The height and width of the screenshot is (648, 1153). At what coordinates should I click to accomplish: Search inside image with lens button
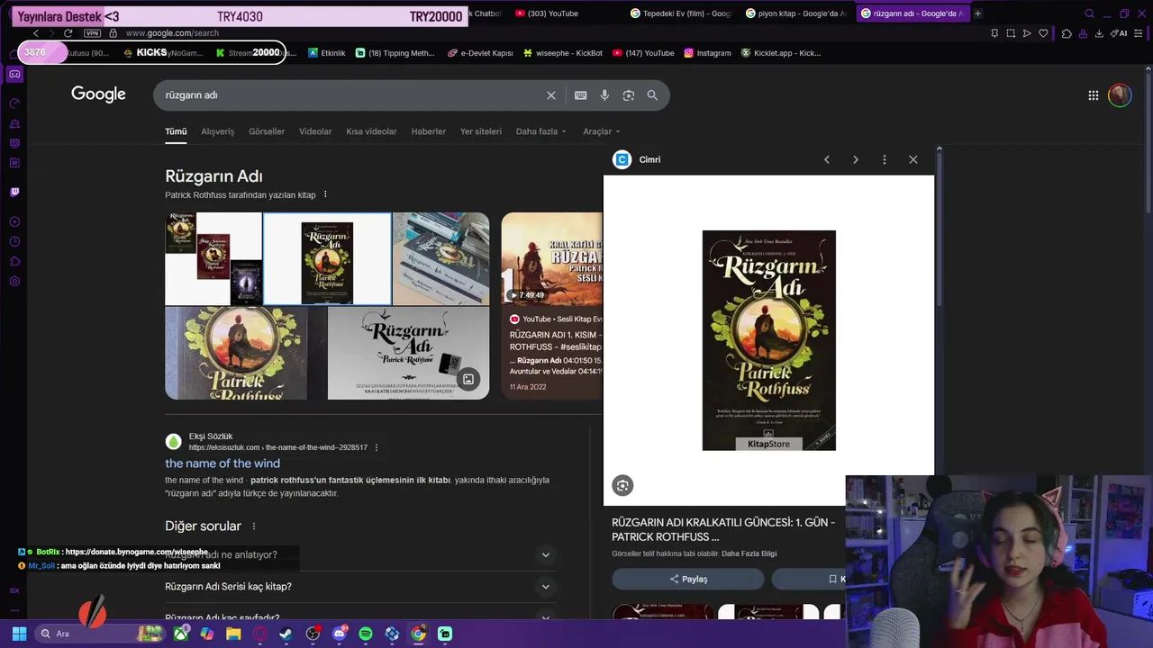click(622, 486)
